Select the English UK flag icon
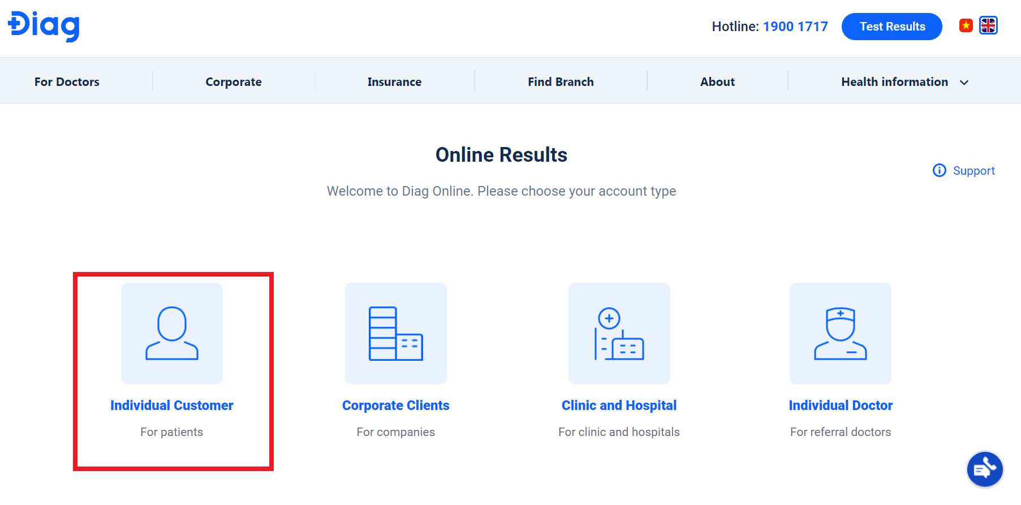This screenshot has width=1021, height=505. click(x=988, y=26)
